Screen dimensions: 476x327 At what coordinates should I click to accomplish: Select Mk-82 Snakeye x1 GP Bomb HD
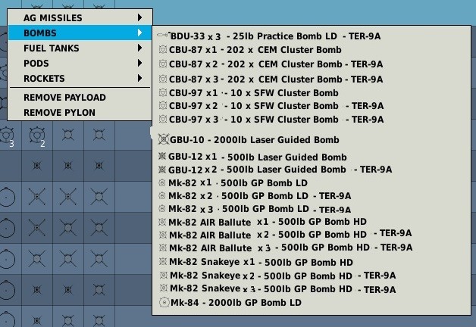pyautogui.click(x=256, y=262)
